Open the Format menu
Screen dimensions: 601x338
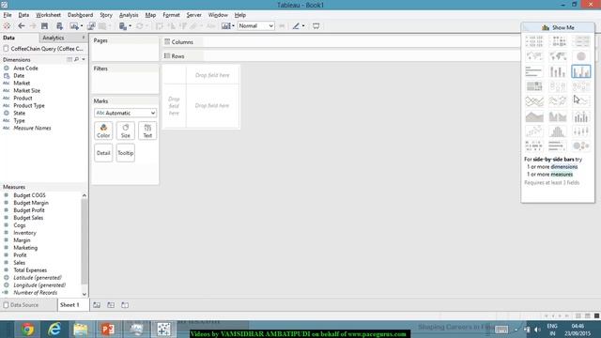click(x=171, y=15)
